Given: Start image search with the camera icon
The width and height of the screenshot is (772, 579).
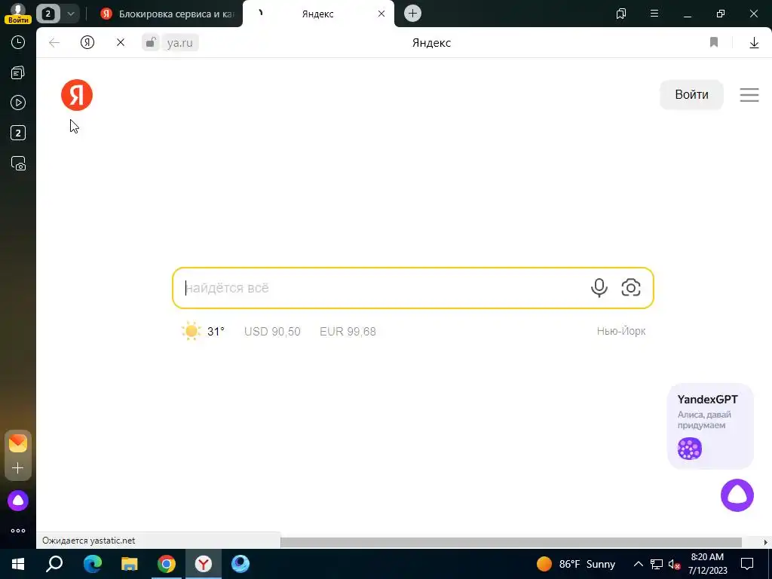Looking at the screenshot, I should click(x=631, y=287).
